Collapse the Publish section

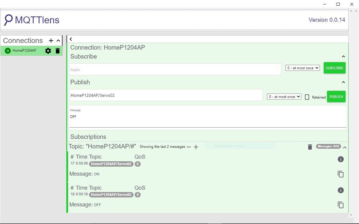[343, 82]
